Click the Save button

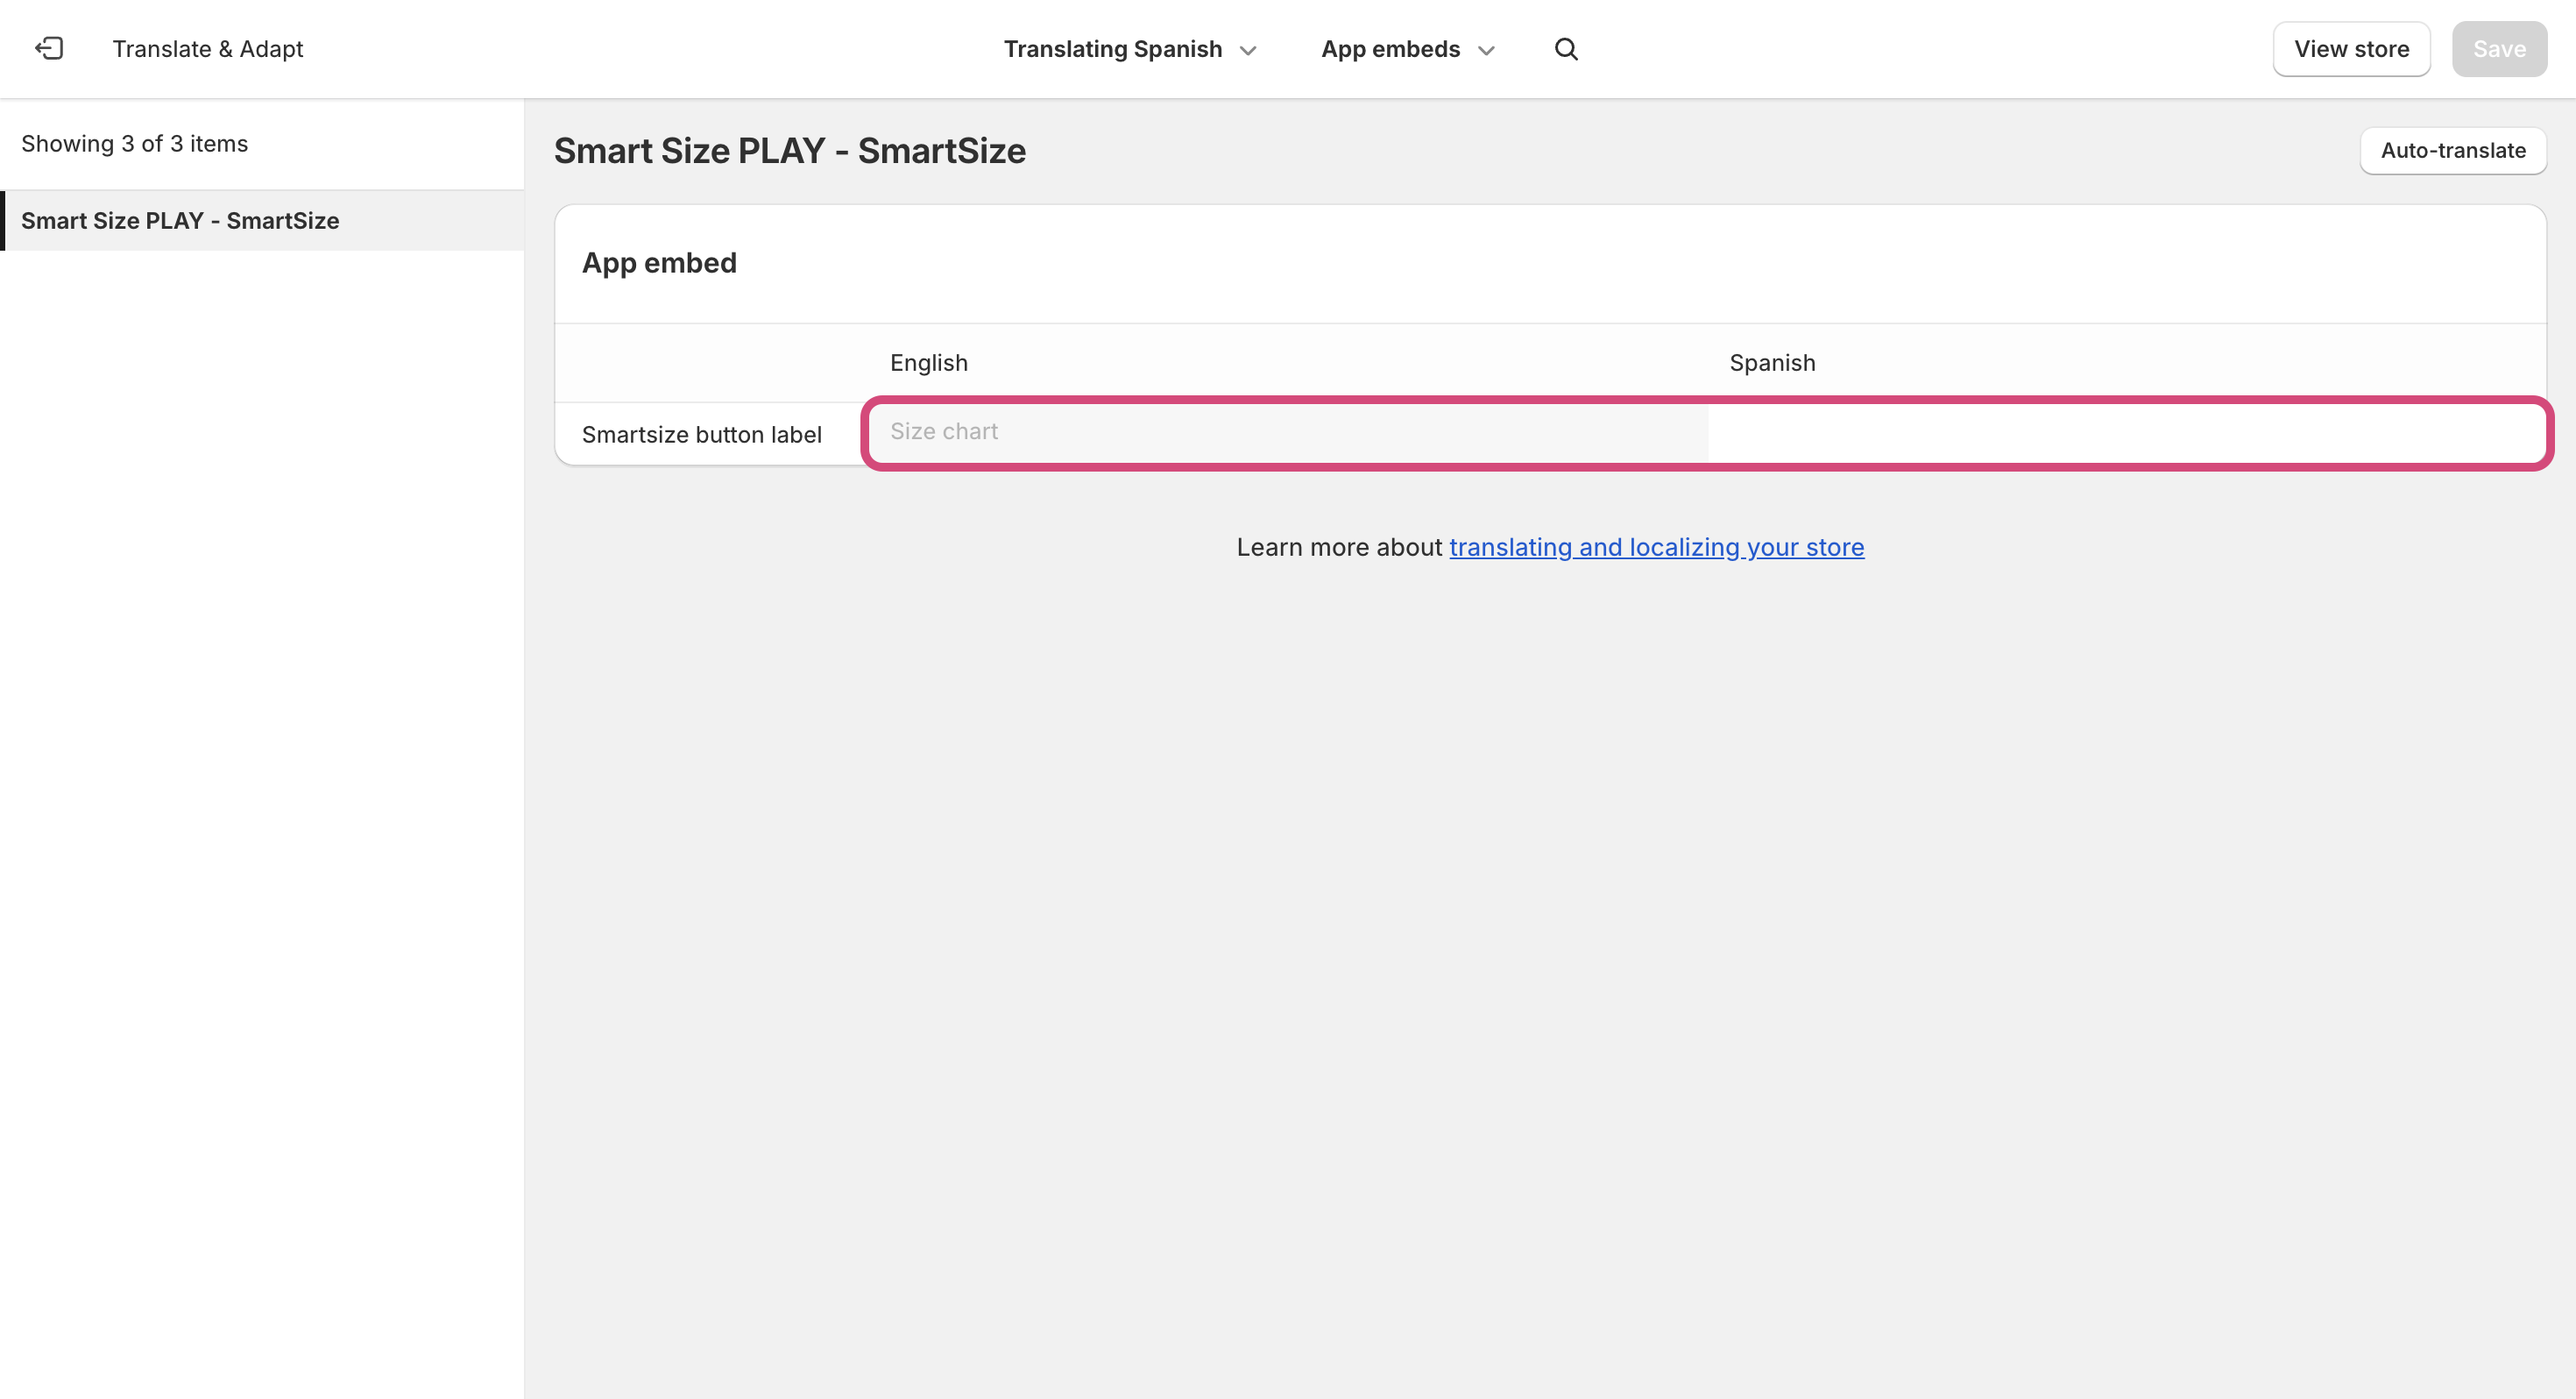[2499, 49]
